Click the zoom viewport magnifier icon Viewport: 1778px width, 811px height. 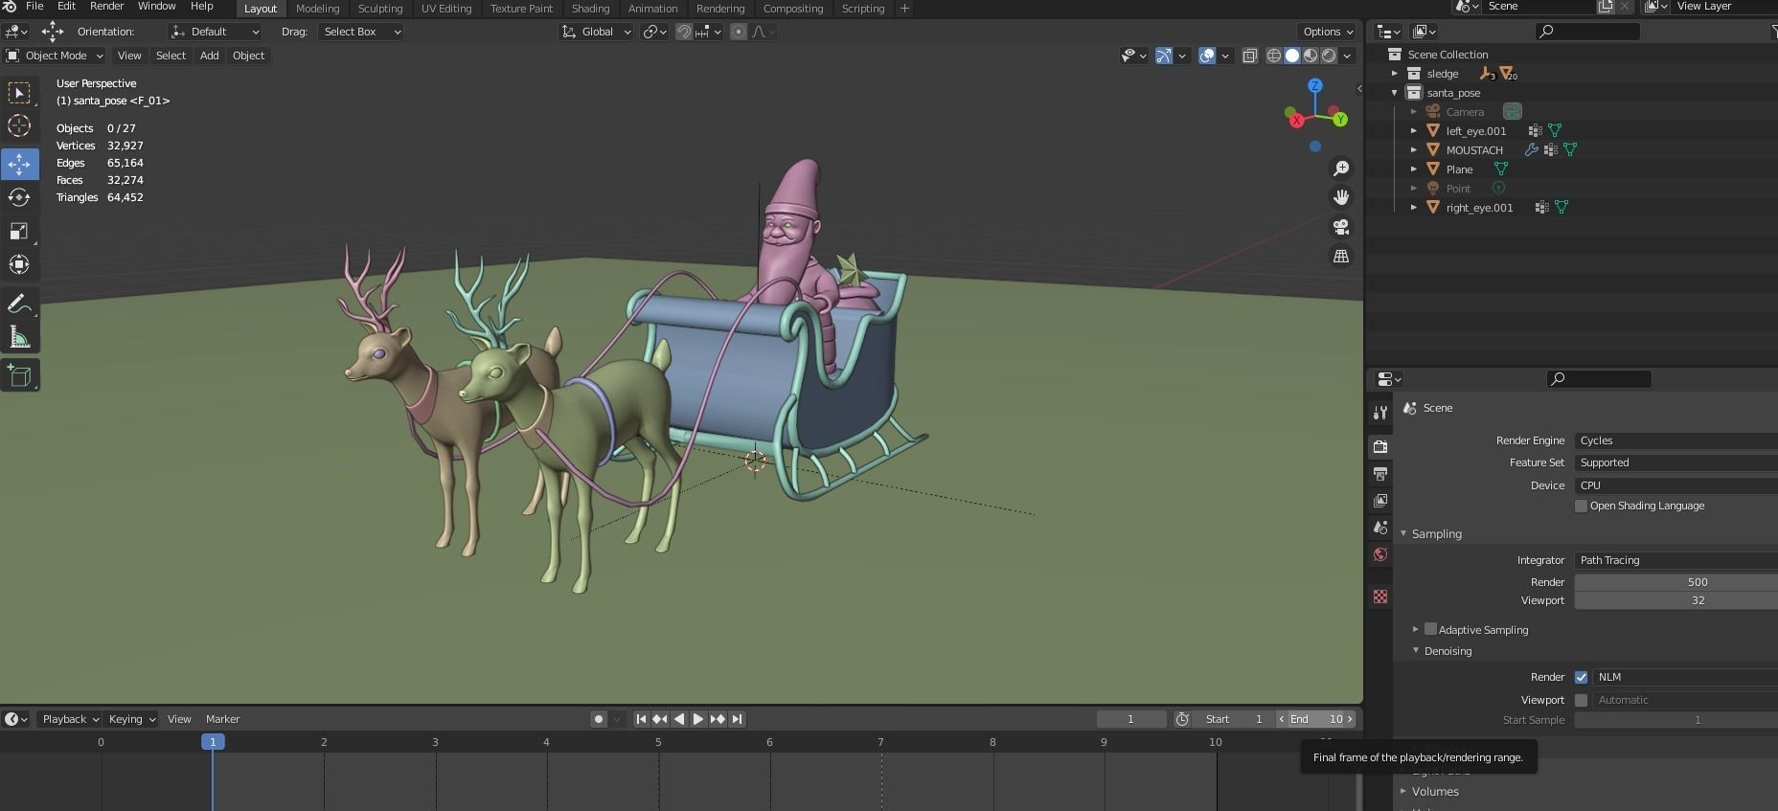pyautogui.click(x=1341, y=169)
